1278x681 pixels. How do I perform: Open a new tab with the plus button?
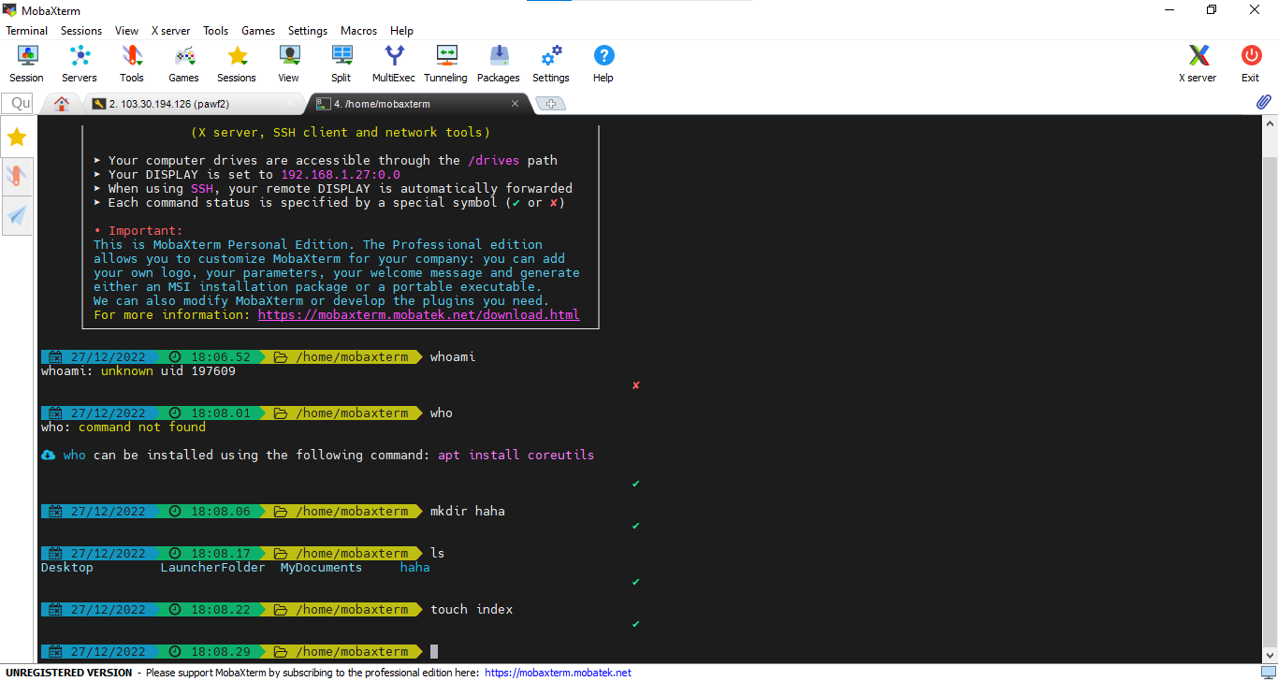point(550,104)
